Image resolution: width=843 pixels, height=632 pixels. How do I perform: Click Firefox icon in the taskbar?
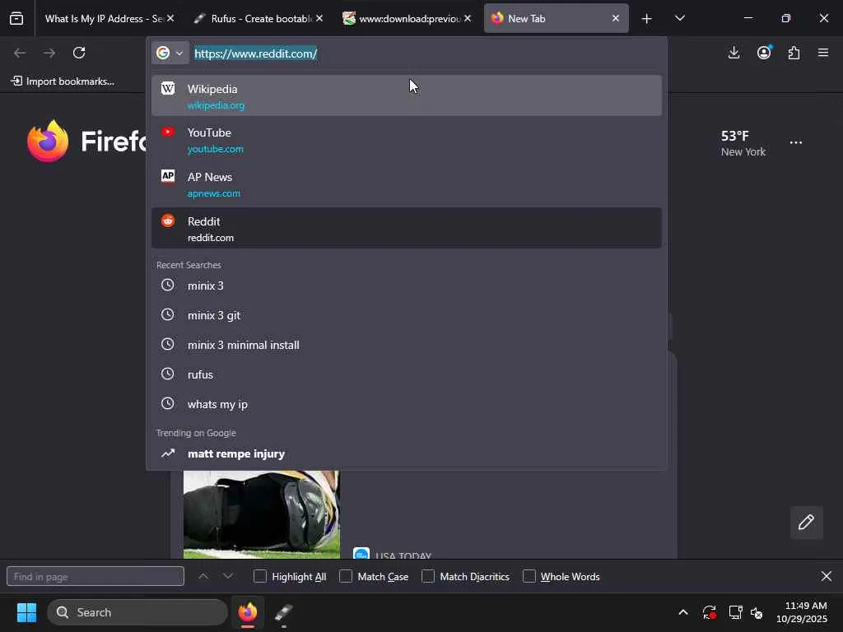point(248,612)
